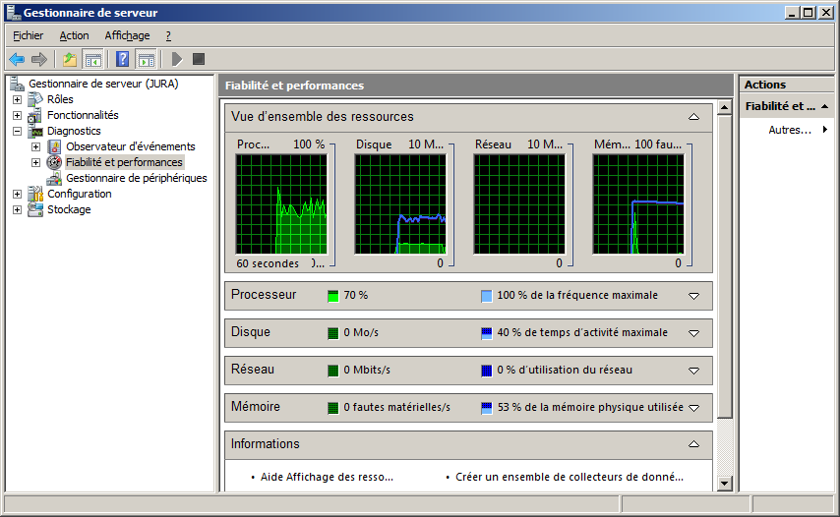Image resolution: width=840 pixels, height=517 pixels.
Task: Collapse Vue d'ensemble des ressources panel
Action: [x=693, y=117]
